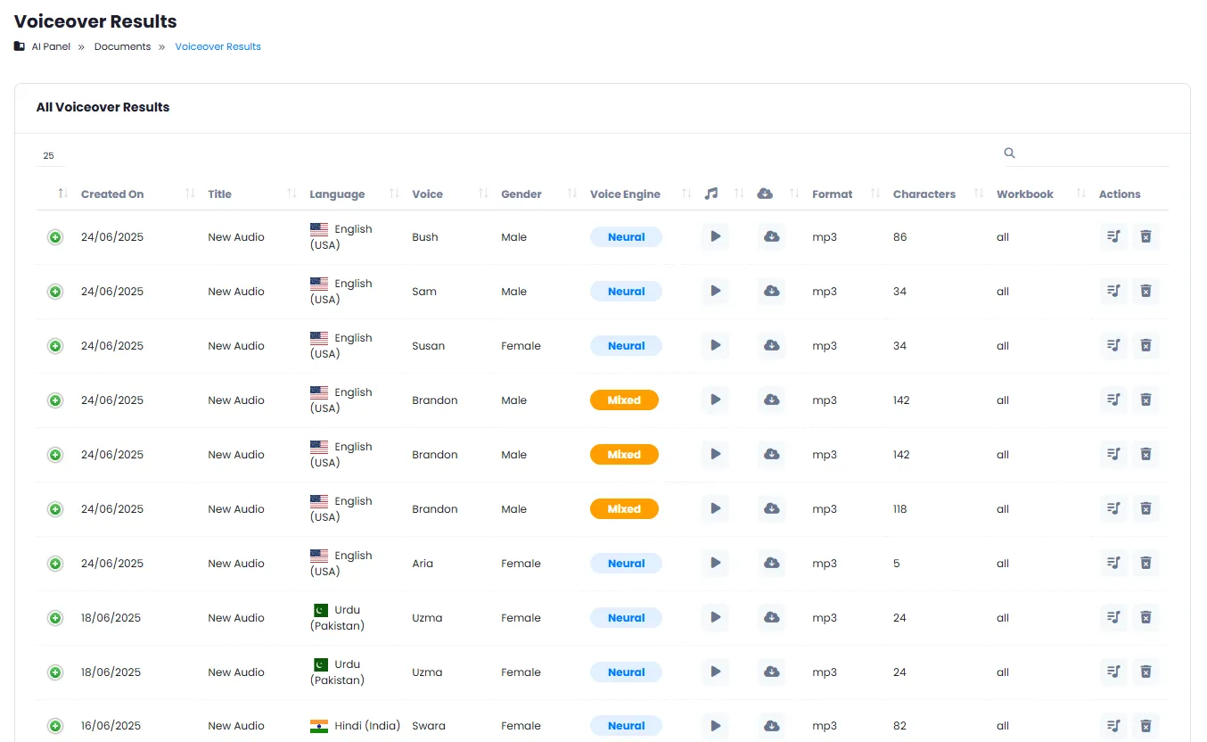Expand the Brandon 118-character row details
The image size is (1207, 742).
(55, 509)
